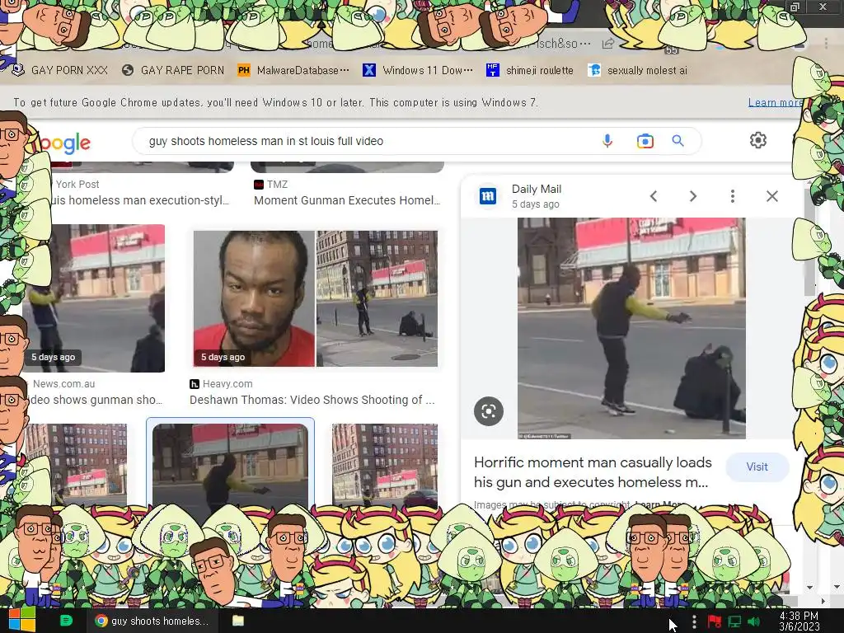This screenshot has height=633, width=844.
Task: Select the highlighted thumbnail in bottom row
Action: click(231, 465)
